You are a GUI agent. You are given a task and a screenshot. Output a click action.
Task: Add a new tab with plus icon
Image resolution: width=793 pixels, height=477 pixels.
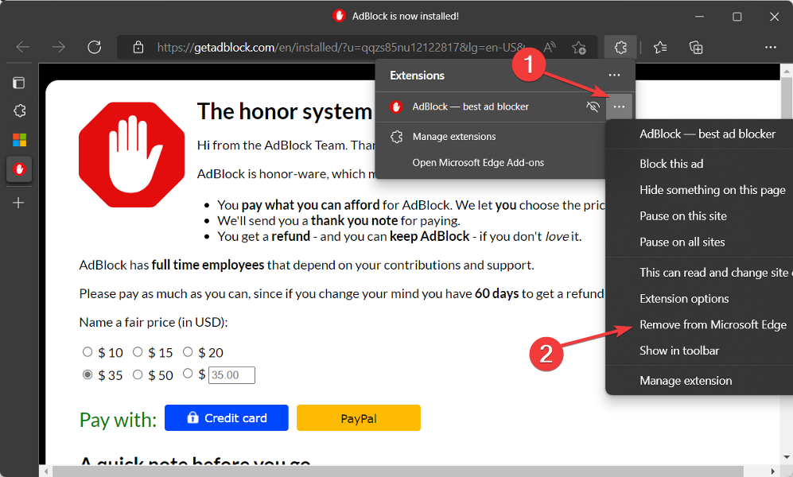pos(18,203)
